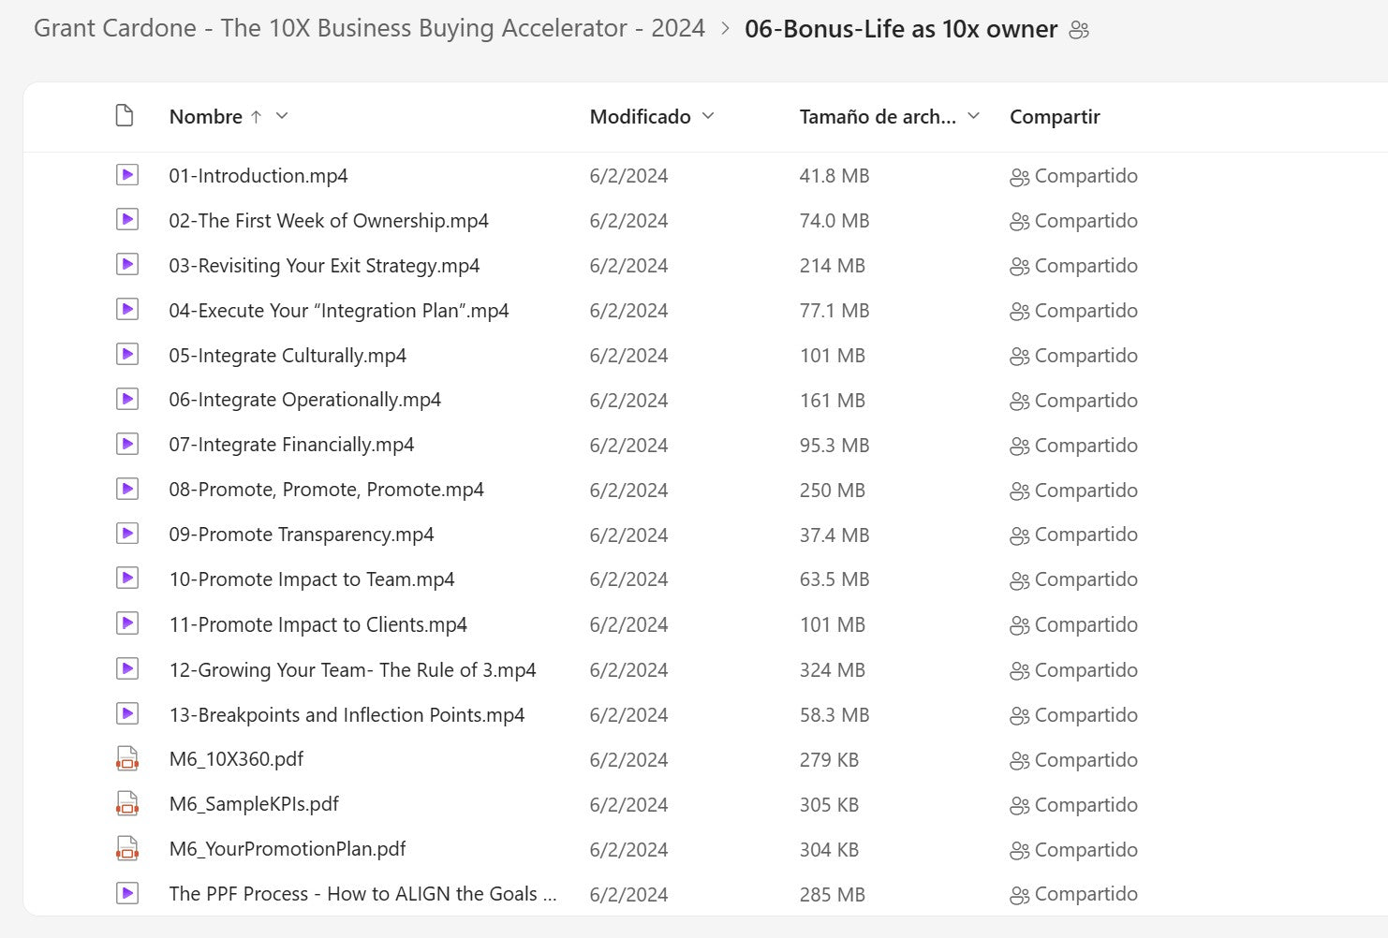1388x938 pixels.
Task: Click the shared-people icon next to folder title
Action: tap(1079, 30)
